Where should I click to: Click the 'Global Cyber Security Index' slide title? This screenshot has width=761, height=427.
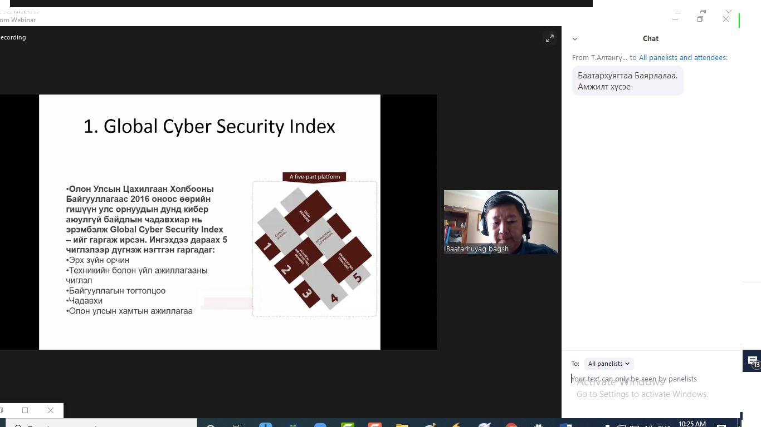click(209, 126)
